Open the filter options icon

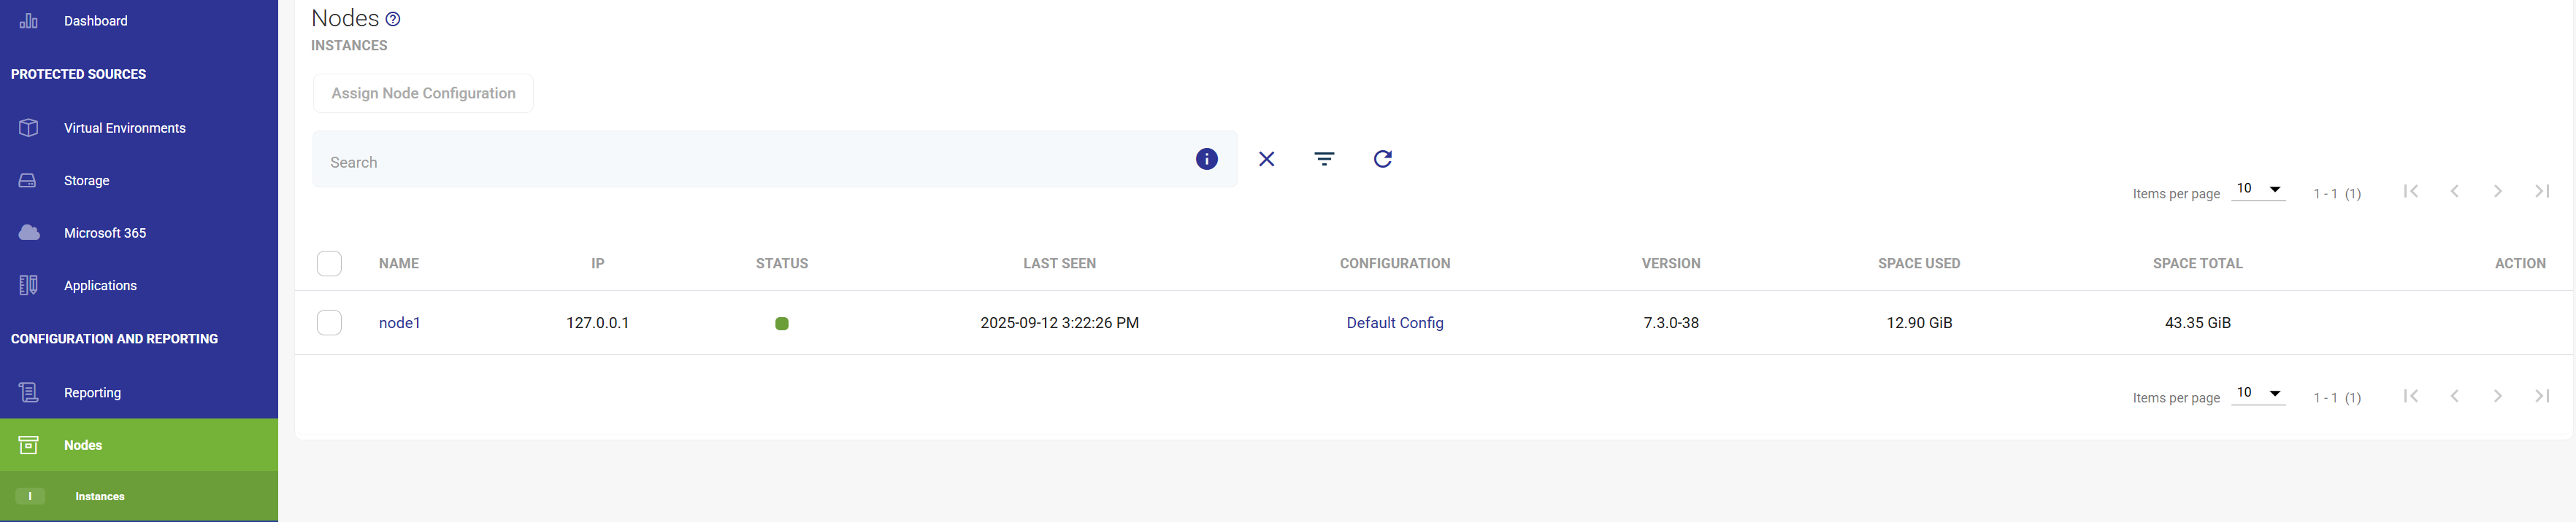(x=1324, y=159)
